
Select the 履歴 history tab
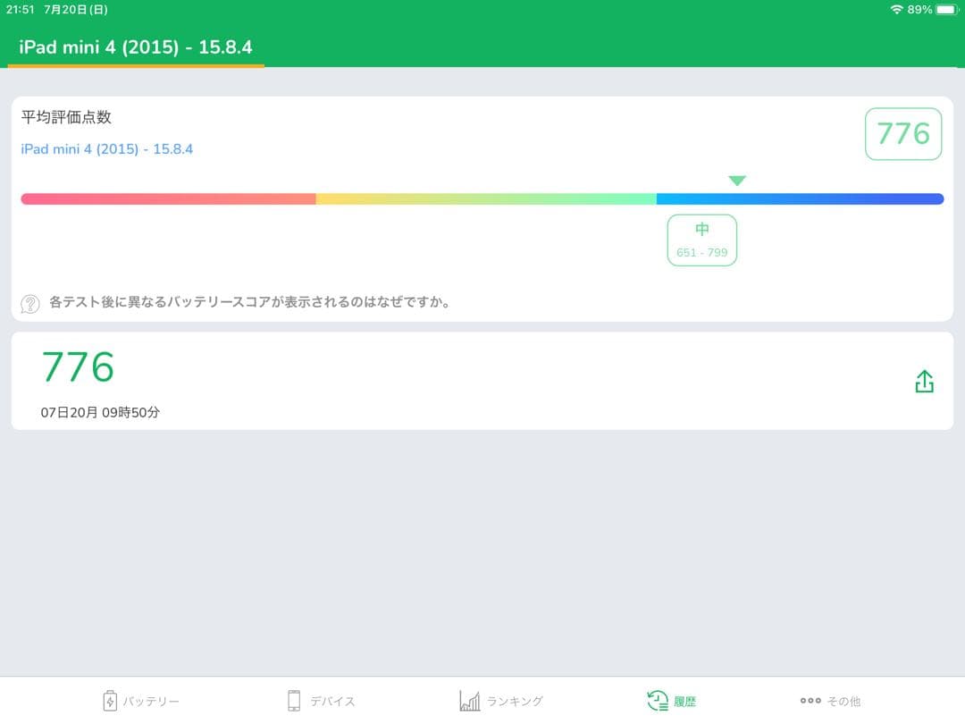point(671,701)
